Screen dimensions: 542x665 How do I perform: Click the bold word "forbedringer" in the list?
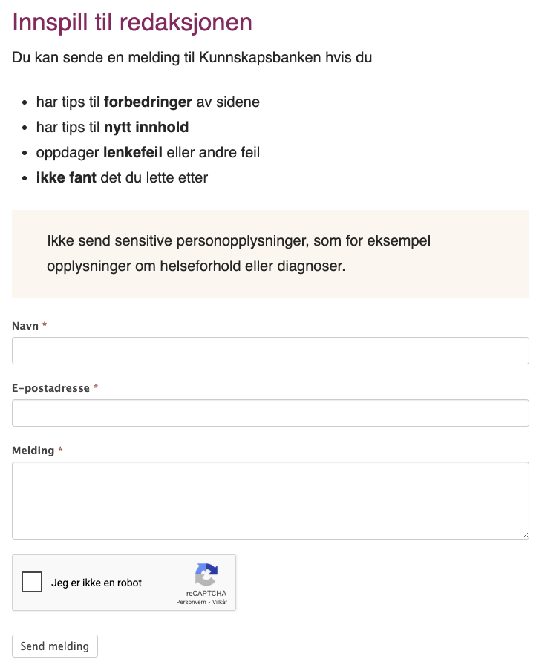click(x=148, y=102)
